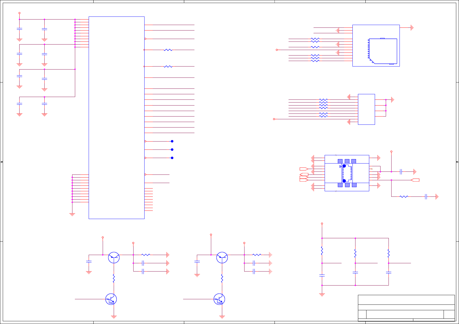Select the small narrow IC below the card socket
Image resolution: width=459 pixels, height=324 pixels.
366,109
